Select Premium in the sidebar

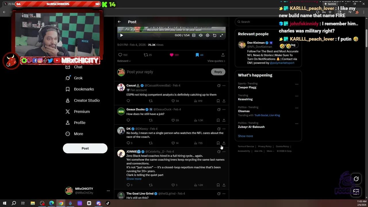click(x=78, y=112)
